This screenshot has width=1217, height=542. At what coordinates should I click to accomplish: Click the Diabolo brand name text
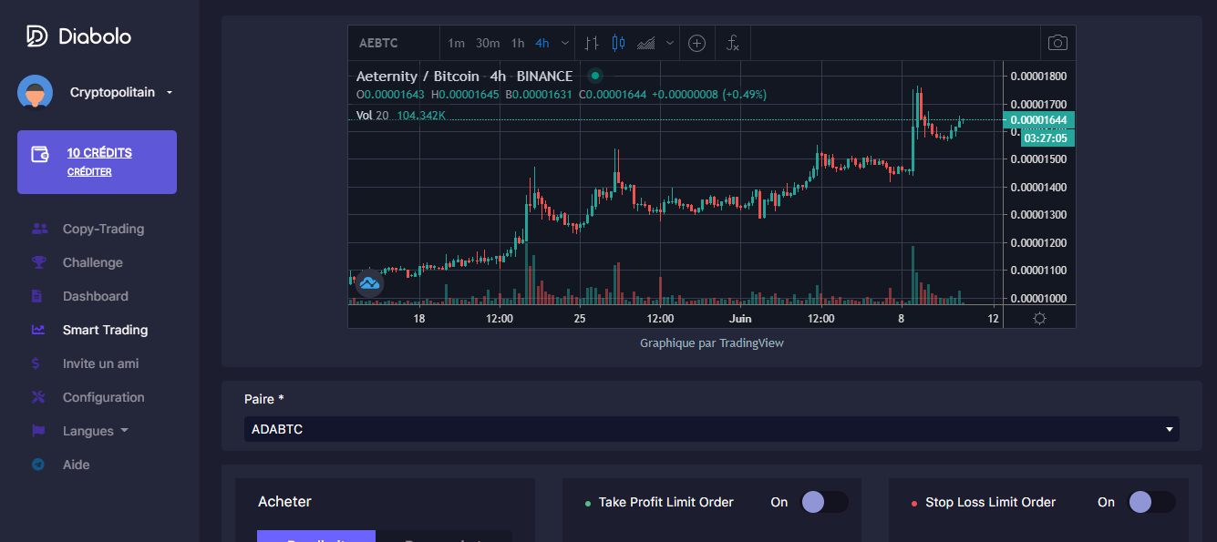click(x=95, y=36)
